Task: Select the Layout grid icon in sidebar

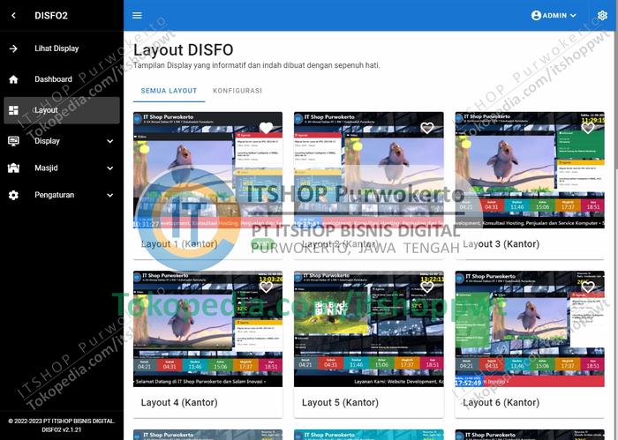Action: point(13,110)
